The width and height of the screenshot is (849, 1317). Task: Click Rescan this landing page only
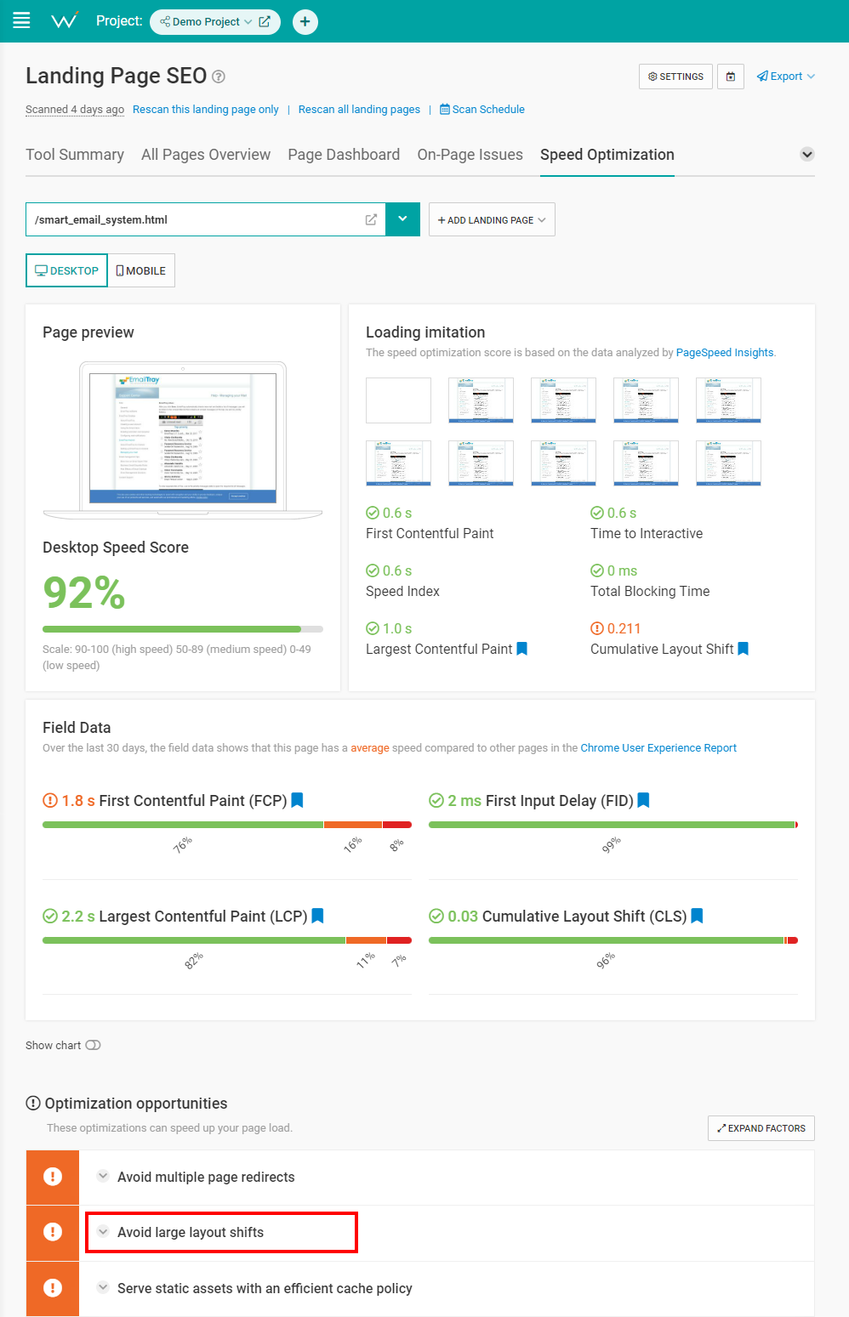(x=205, y=110)
